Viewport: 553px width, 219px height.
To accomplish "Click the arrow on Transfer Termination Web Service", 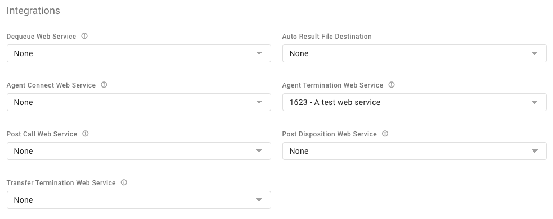I will [259, 200].
